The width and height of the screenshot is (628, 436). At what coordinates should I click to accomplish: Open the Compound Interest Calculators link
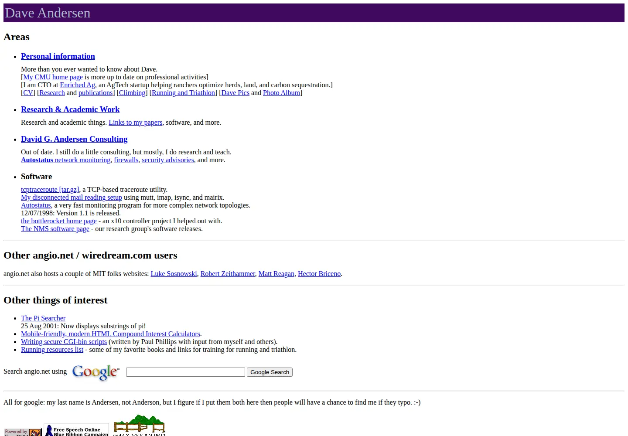[110, 334]
